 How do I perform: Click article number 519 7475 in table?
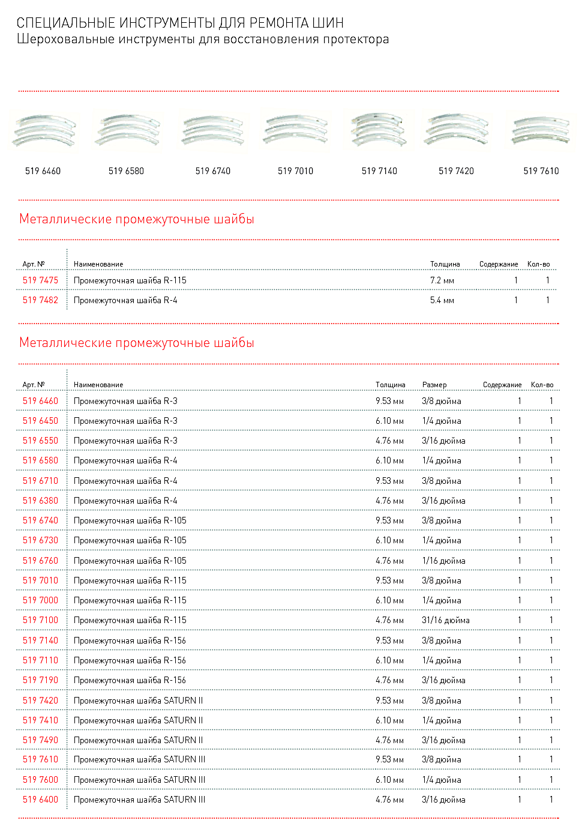pyautogui.click(x=40, y=280)
